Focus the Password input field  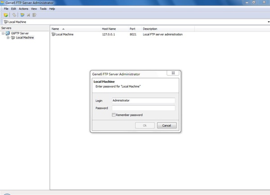tap(144, 108)
